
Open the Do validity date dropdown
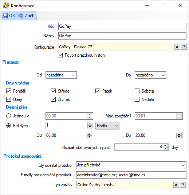[150, 75]
